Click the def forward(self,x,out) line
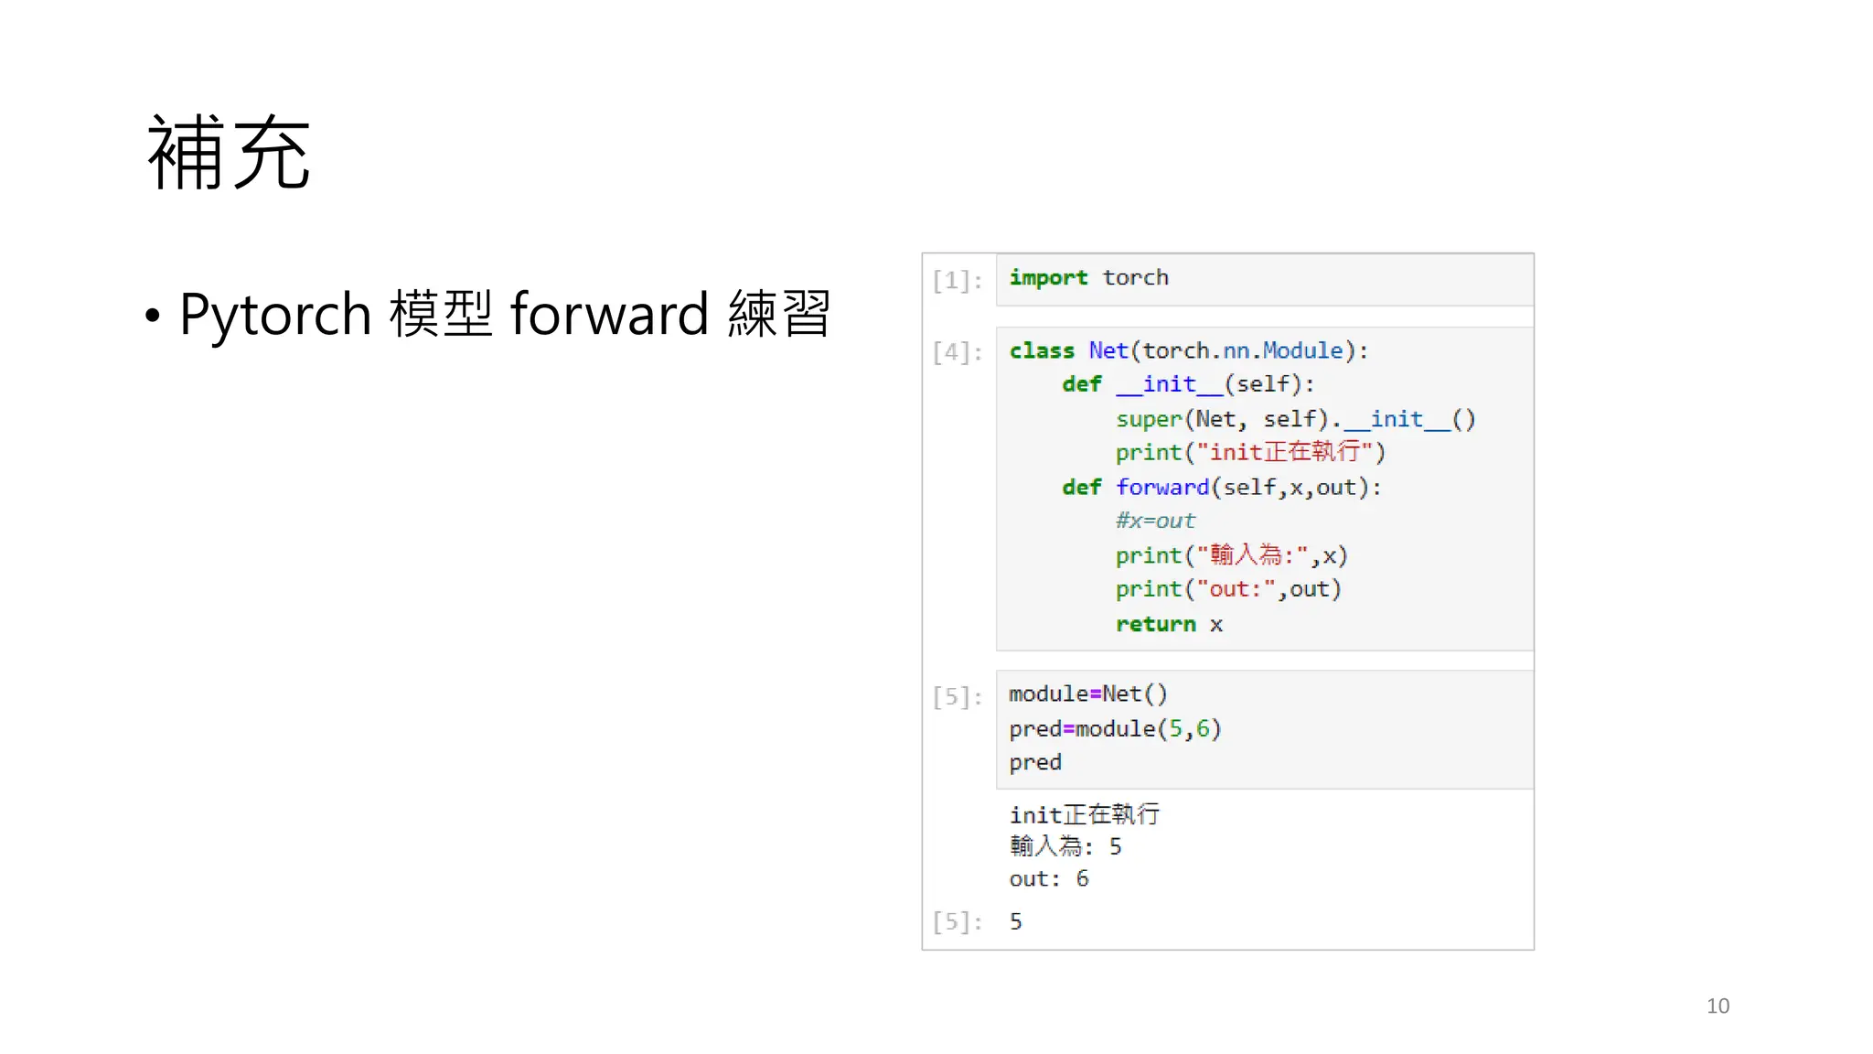The width and height of the screenshot is (1873, 1054). 1221,487
